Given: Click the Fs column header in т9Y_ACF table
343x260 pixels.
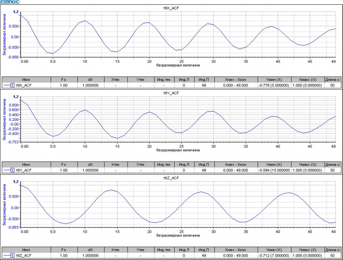Looking at the screenshot, I should click(64, 165).
